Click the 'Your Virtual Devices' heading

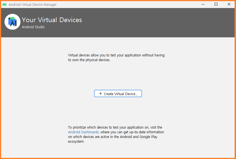52,20
